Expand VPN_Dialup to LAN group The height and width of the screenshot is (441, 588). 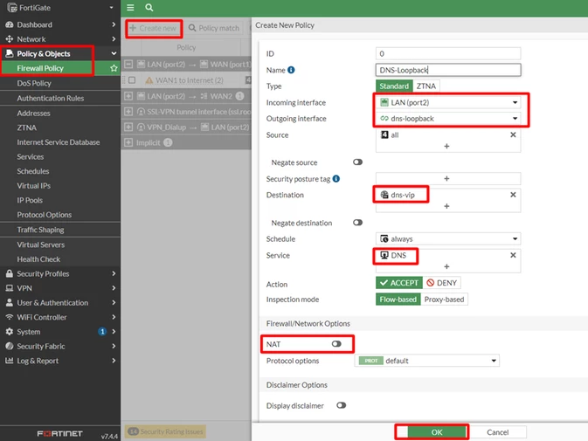128,127
